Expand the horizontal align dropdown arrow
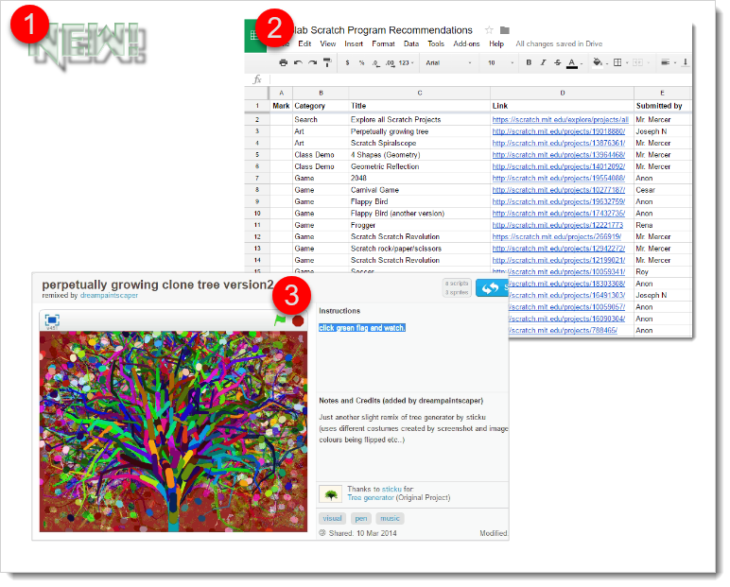730x587 pixels. 674,63
